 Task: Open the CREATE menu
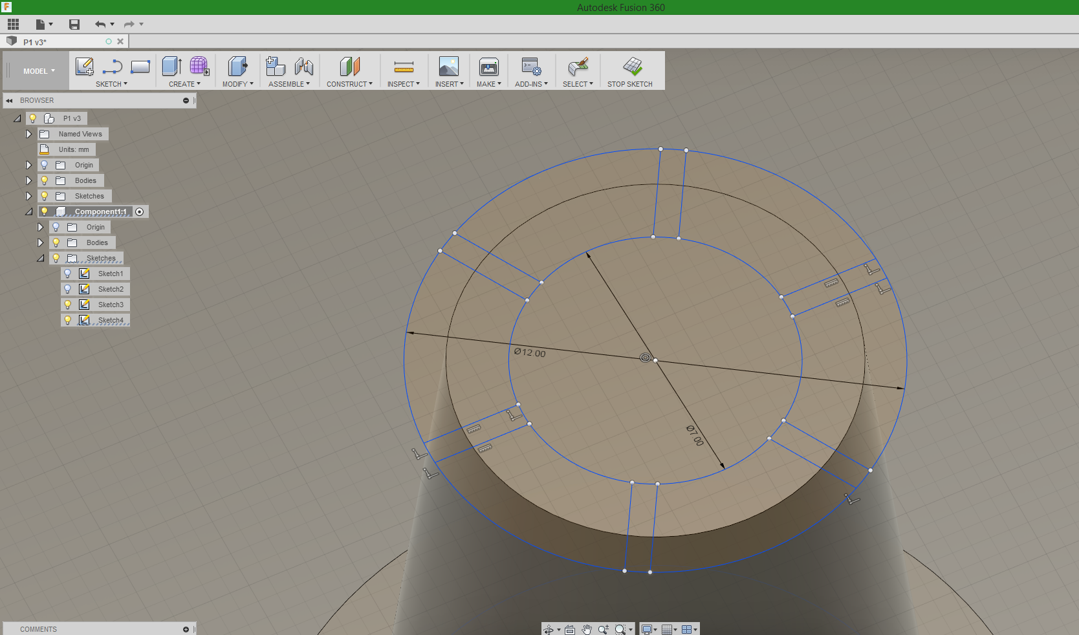coord(184,84)
